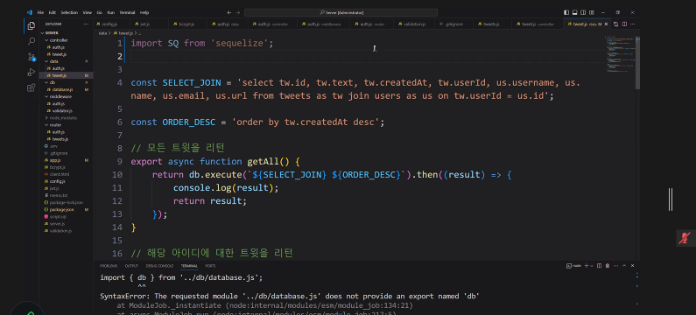Switch to the .gitignore tab

453,24
